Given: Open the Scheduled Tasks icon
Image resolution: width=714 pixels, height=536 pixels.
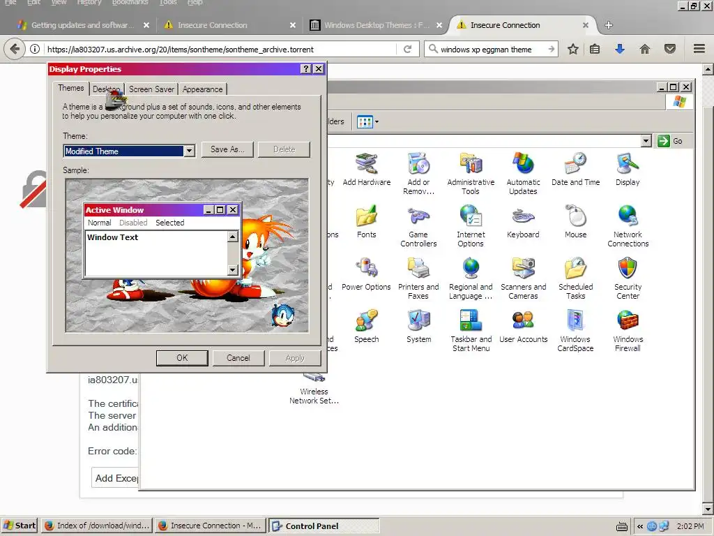Looking at the screenshot, I should coord(575,278).
